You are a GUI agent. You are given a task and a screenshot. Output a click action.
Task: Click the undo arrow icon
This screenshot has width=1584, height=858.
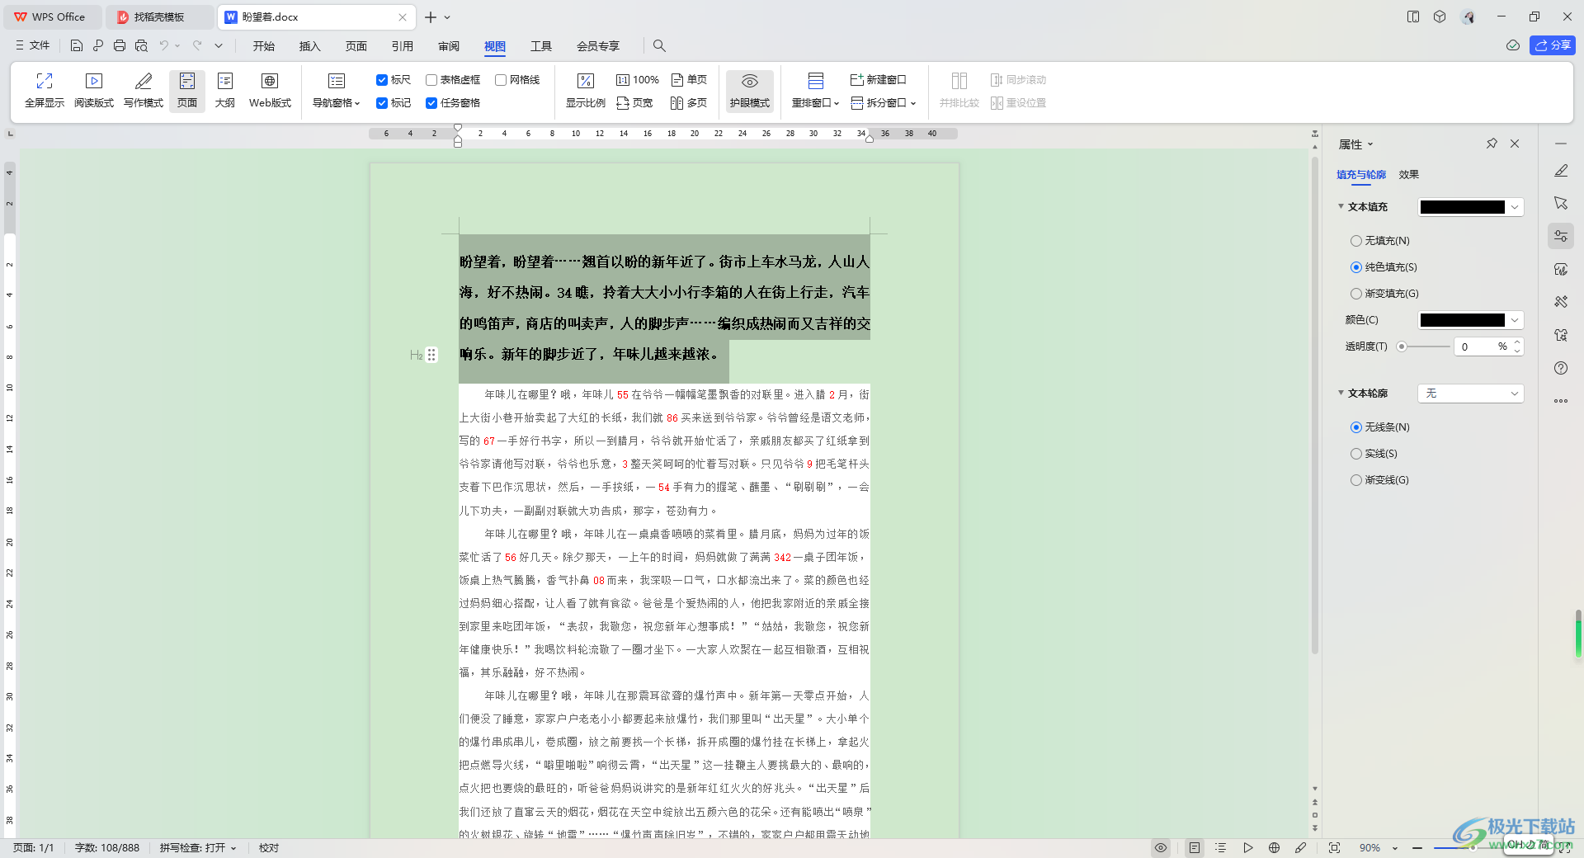[x=164, y=45]
